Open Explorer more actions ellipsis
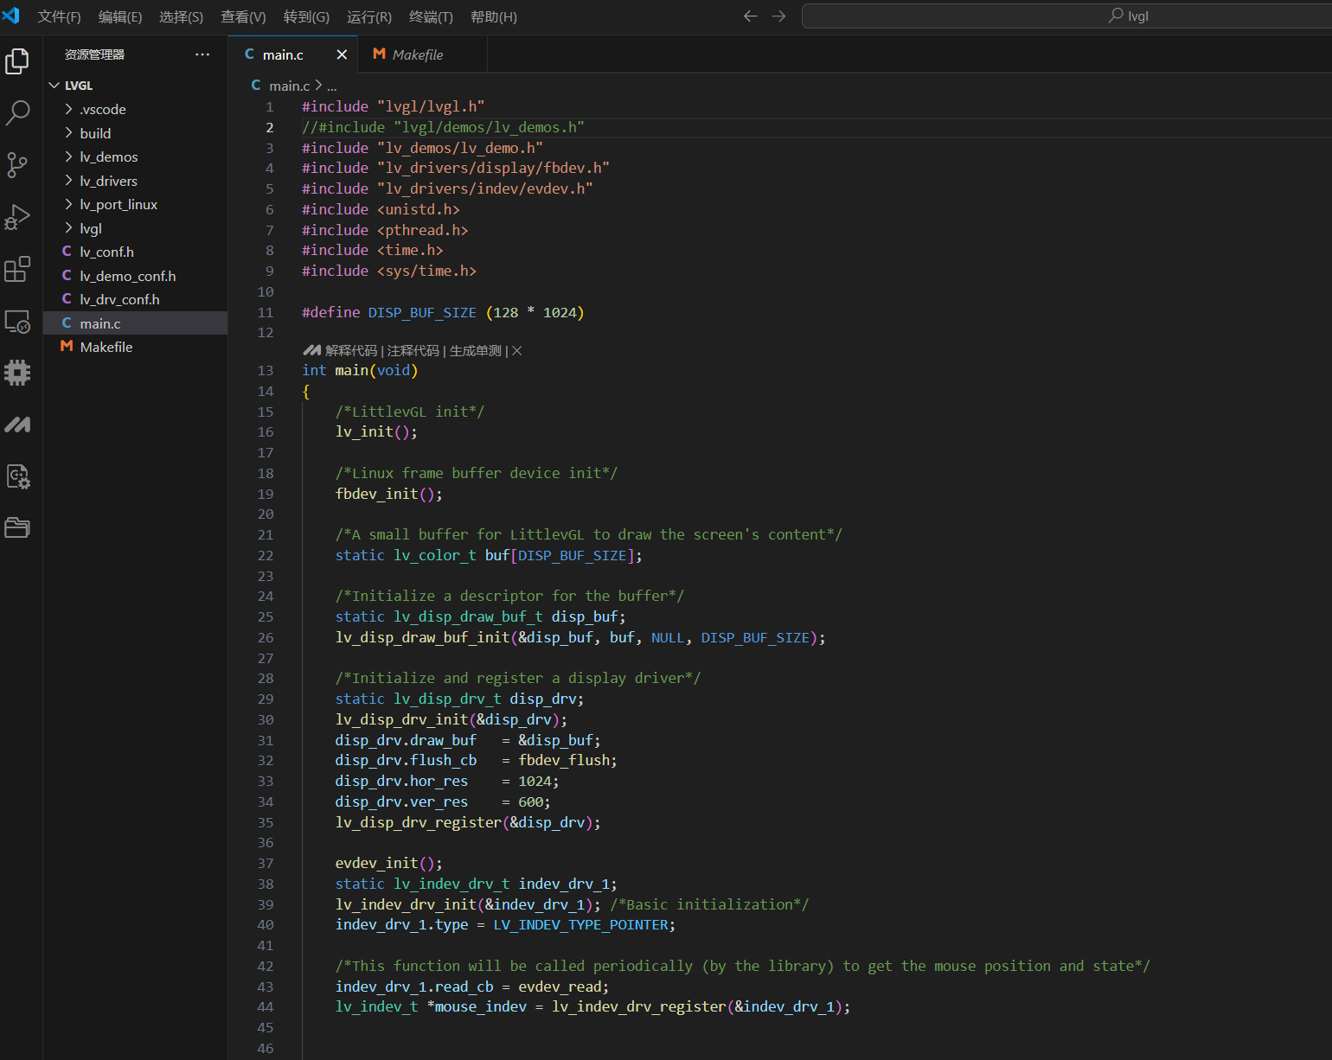1332x1060 pixels. (x=202, y=54)
